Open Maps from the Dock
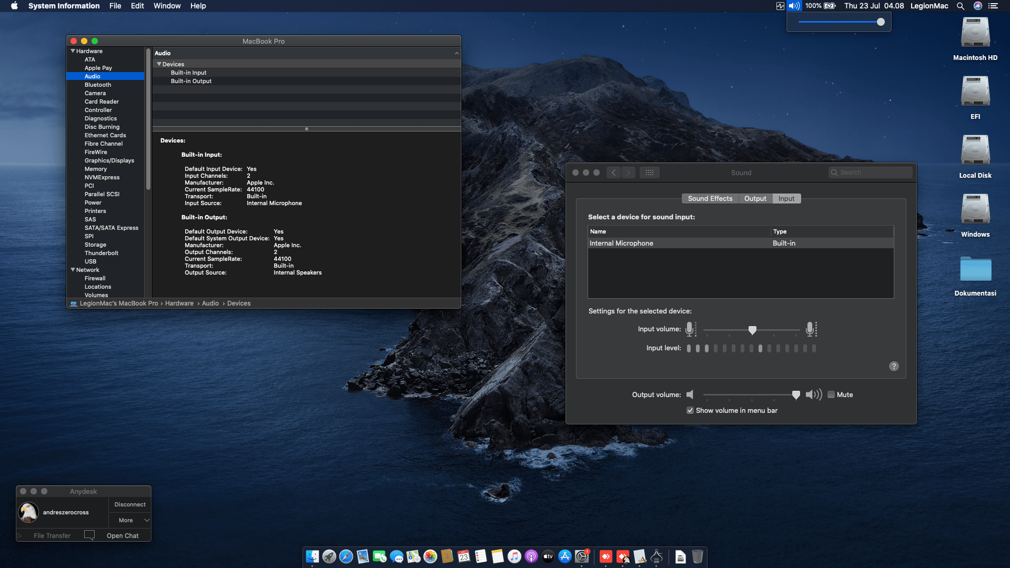 (413, 556)
